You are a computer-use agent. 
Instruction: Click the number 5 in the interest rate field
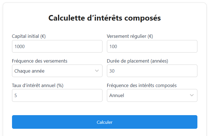pyautogui.click(x=16, y=96)
